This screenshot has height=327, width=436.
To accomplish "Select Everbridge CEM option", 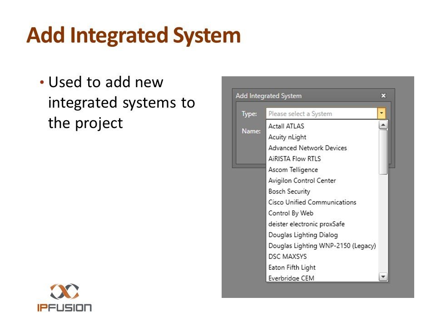I will 322,278.
